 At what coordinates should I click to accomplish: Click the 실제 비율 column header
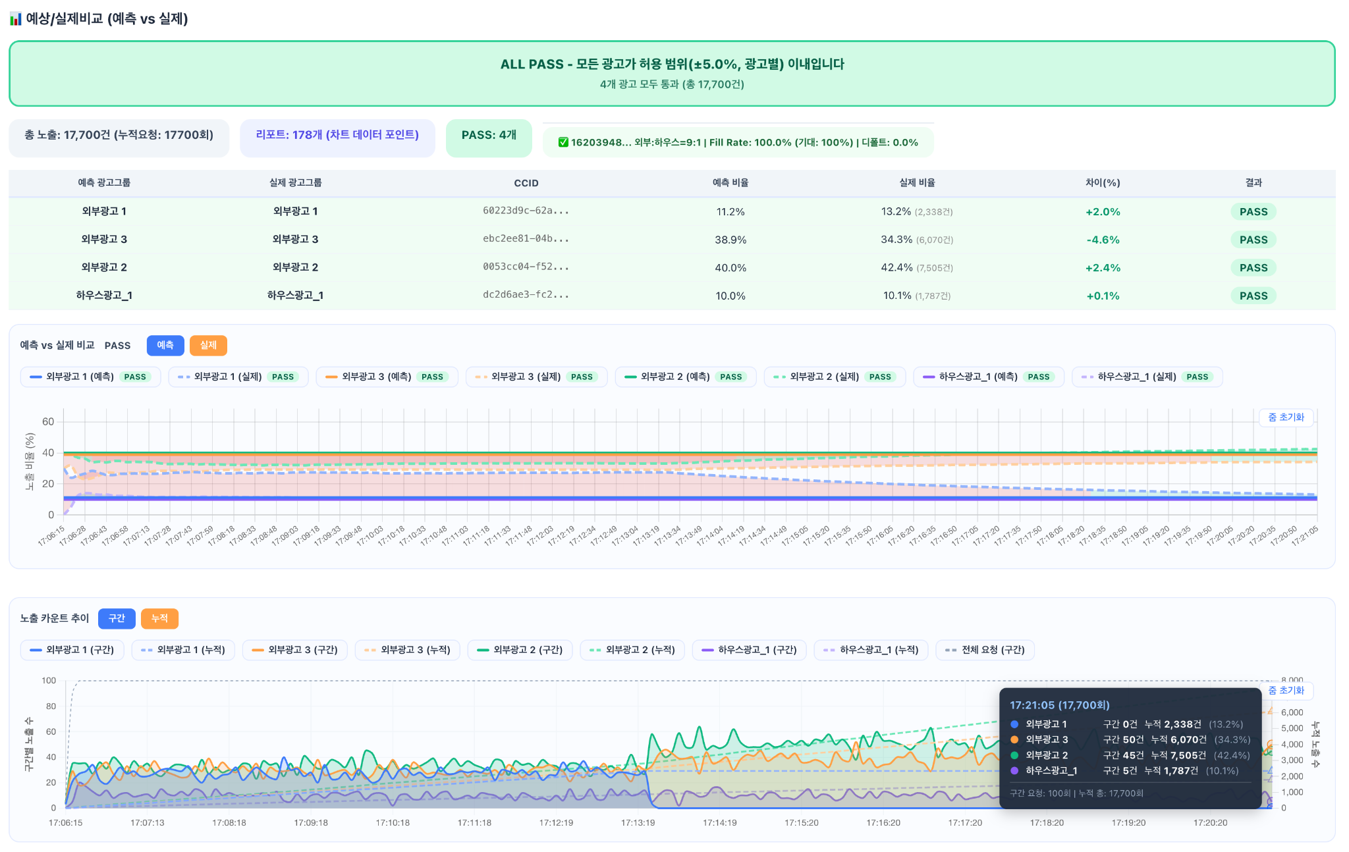pos(917,182)
